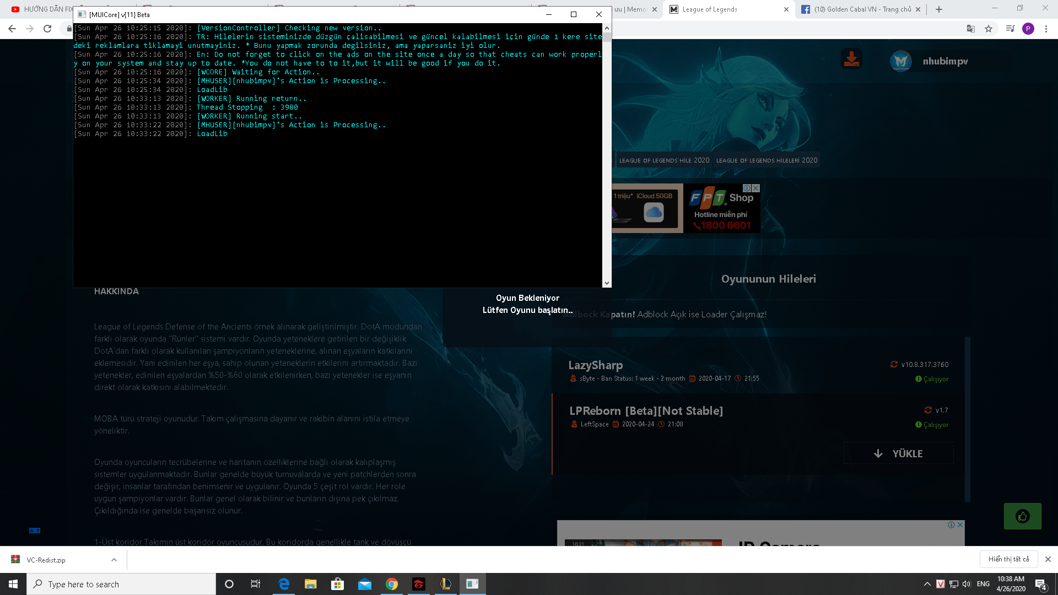Open Microsoft Store from taskbar

[x=337, y=584]
